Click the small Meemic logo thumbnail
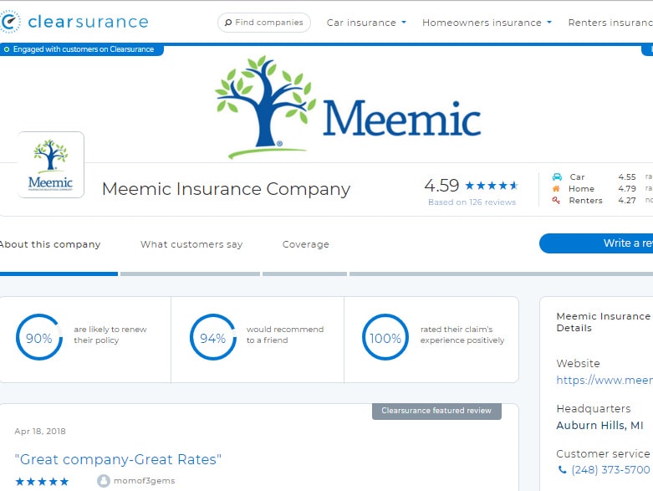Image resolution: width=653 pixels, height=491 pixels. pyautogui.click(x=51, y=165)
